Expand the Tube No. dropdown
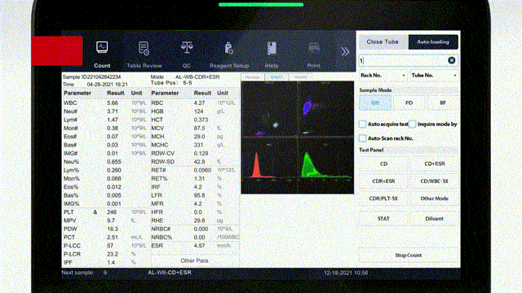 click(434, 76)
